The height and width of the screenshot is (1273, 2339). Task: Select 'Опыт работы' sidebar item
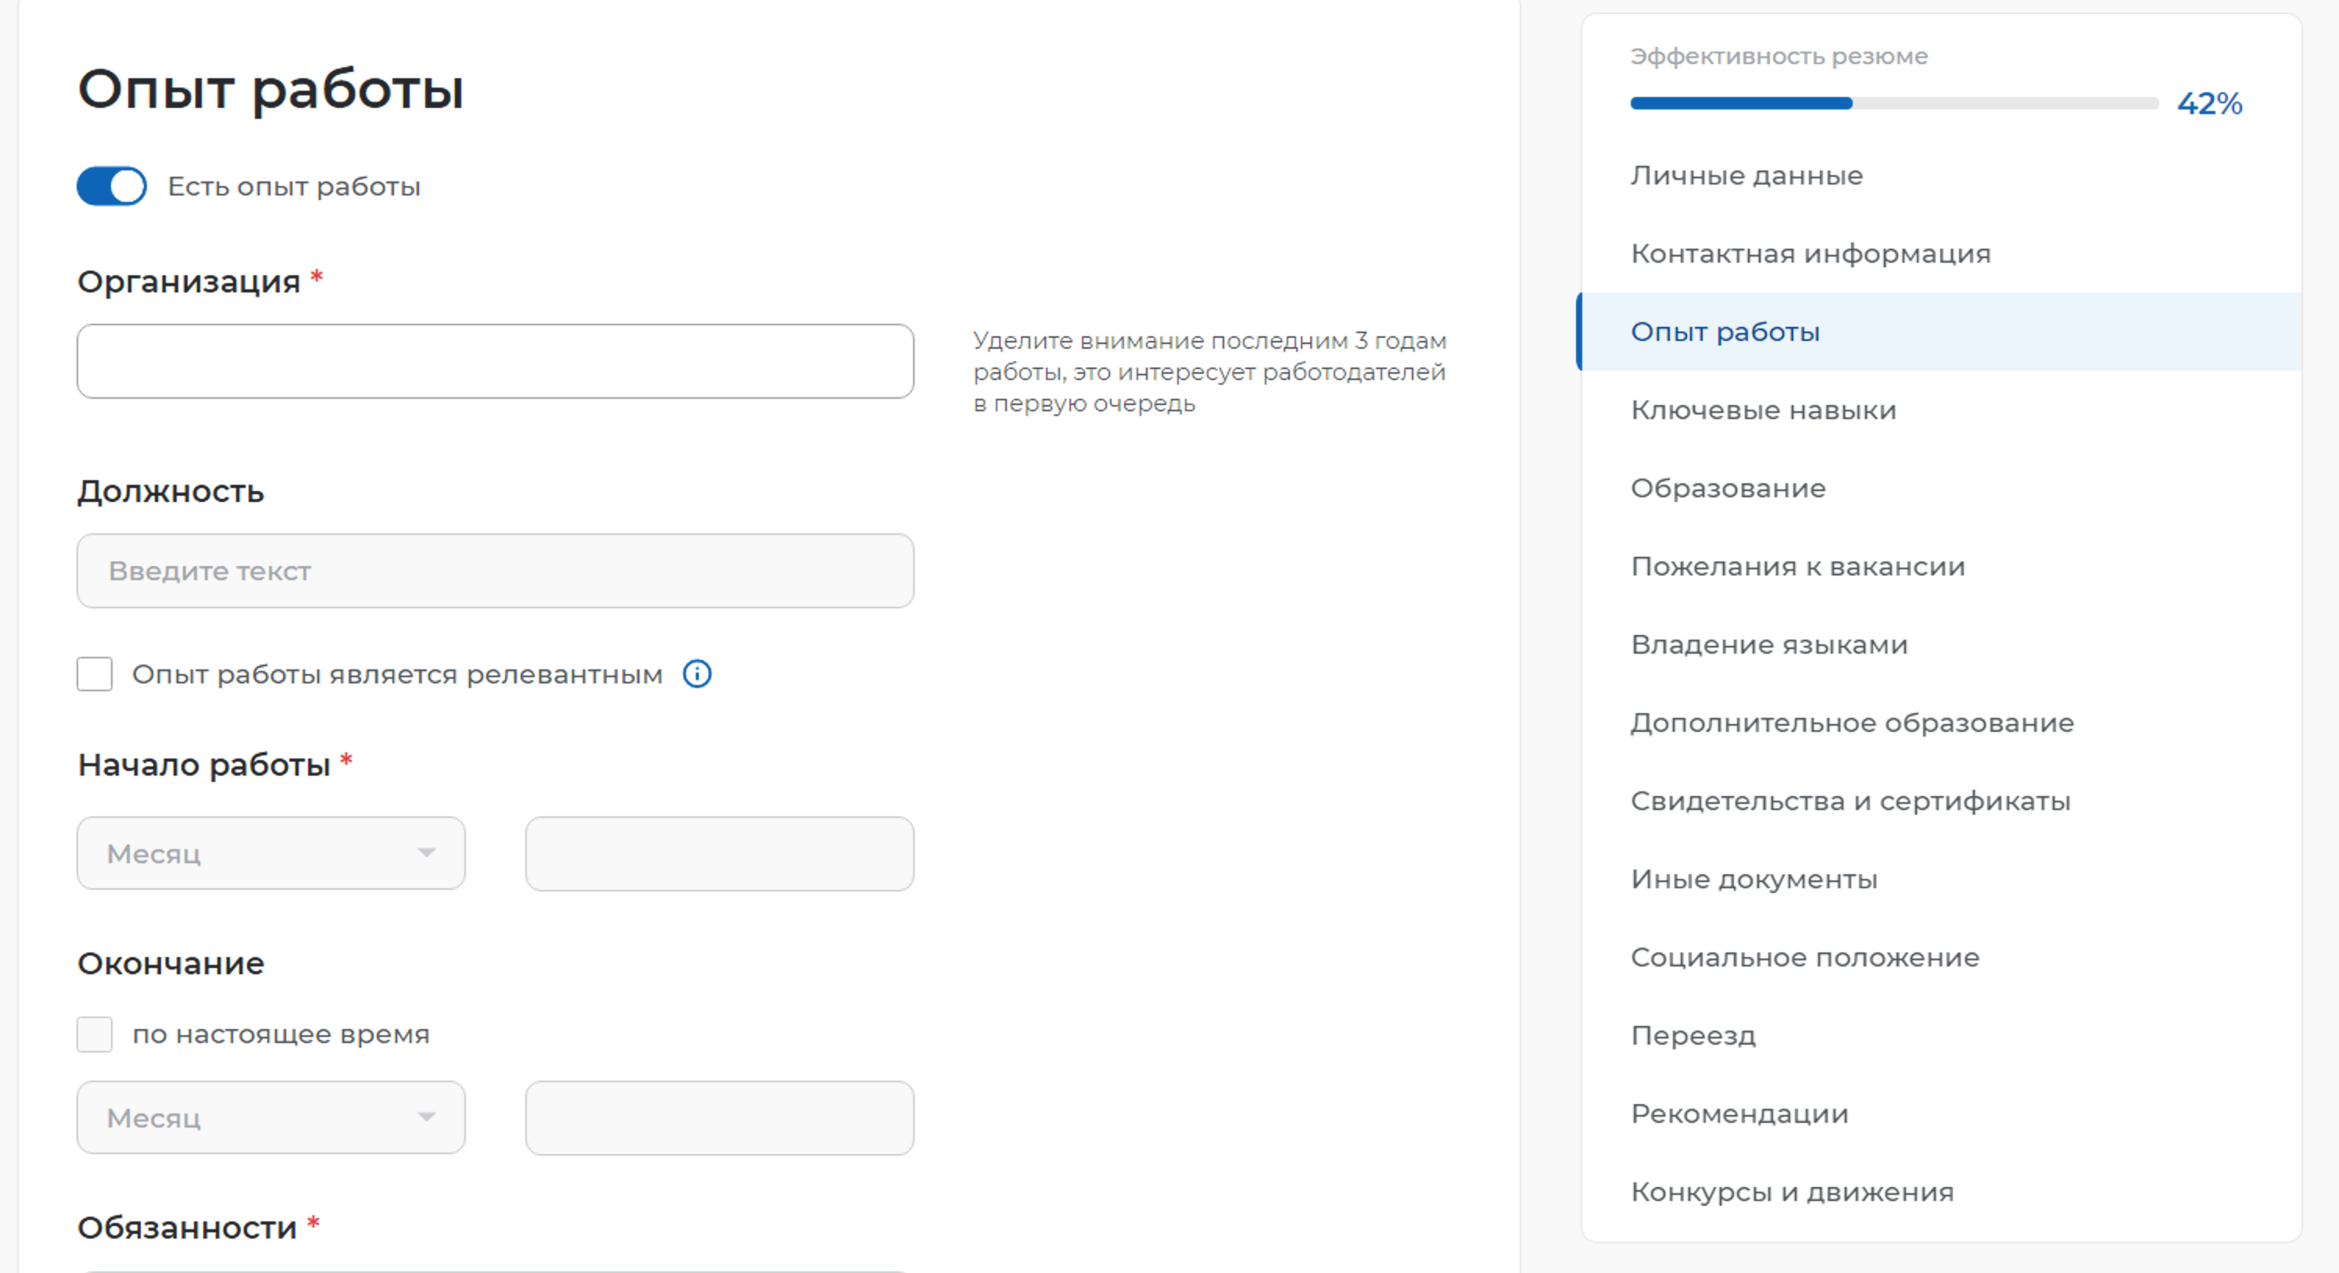click(1941, 332)
